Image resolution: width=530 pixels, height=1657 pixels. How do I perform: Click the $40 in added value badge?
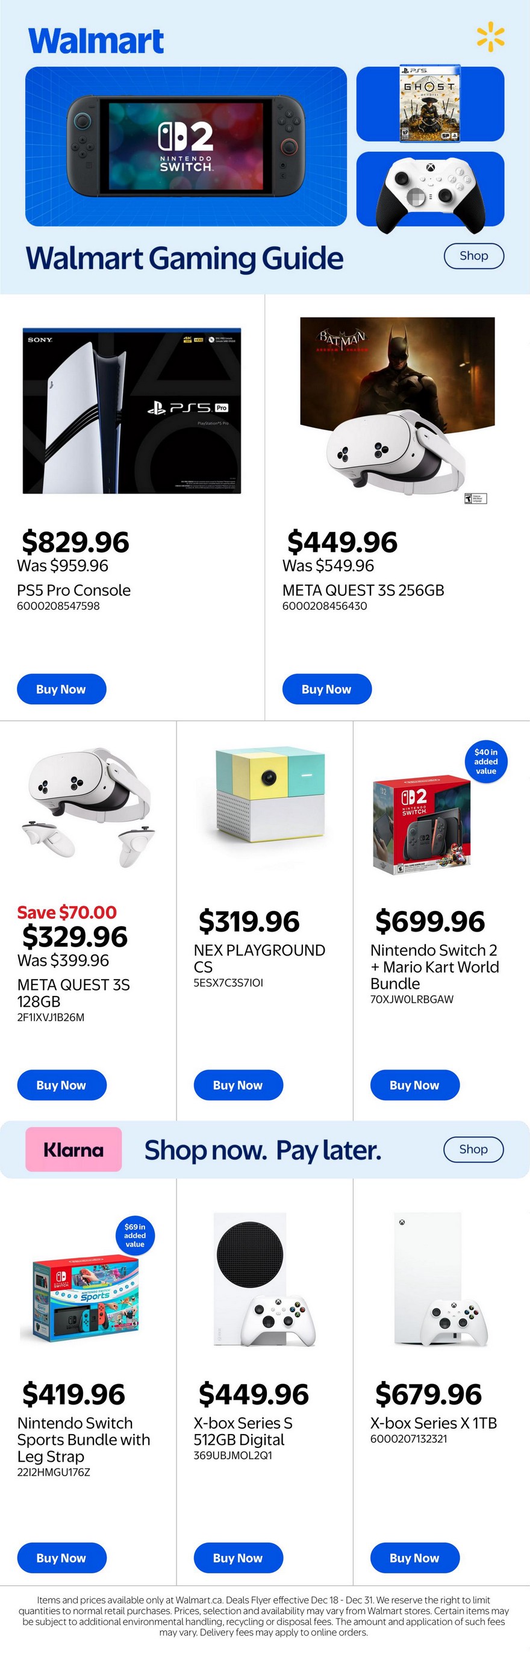tap(485, 761)
